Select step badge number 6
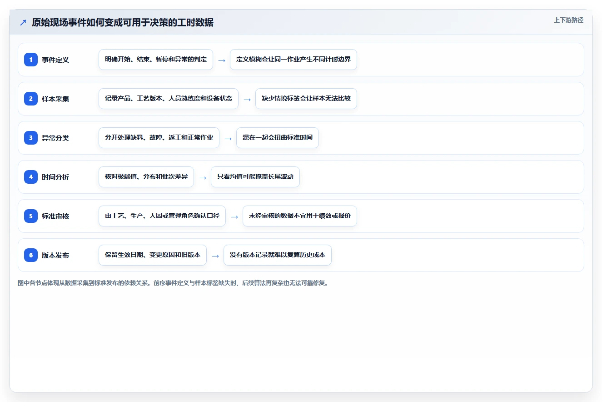The height and width of the screenshot is (402, 602). (31, 255)
